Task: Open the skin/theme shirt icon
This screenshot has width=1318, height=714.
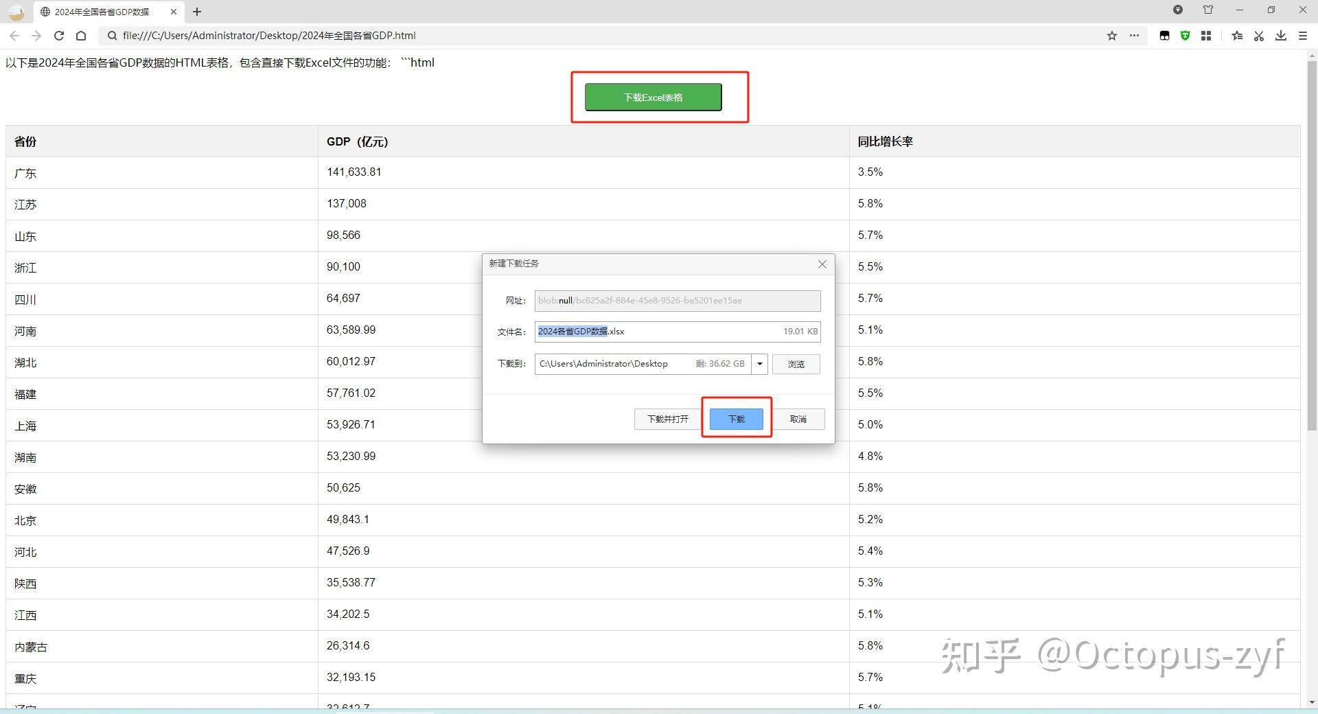Action: [1208, 10]
